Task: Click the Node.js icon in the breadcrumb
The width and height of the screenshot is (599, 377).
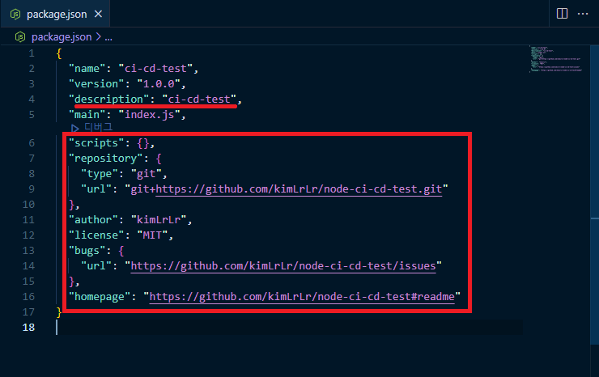Action: point(20,37)
